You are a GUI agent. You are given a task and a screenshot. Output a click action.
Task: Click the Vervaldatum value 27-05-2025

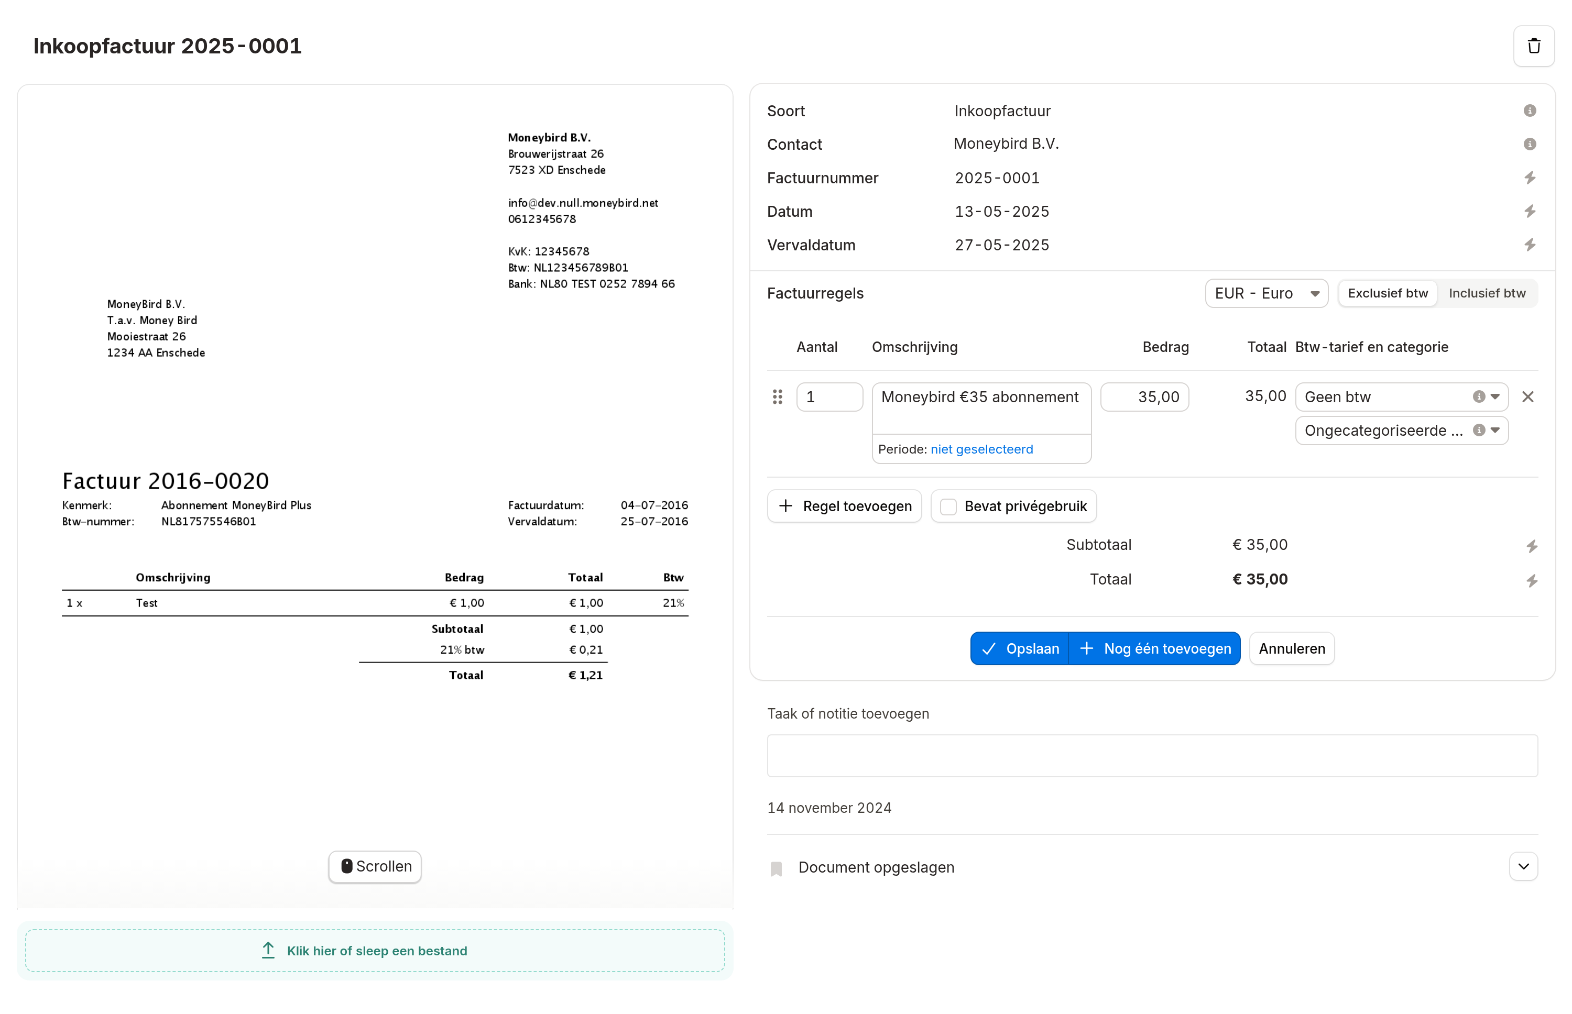coord(1002,245)
